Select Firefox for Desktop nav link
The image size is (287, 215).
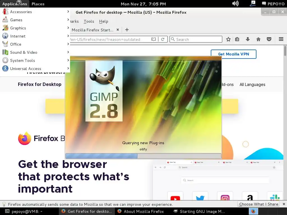pyautogui.click(x=40, y=84)
